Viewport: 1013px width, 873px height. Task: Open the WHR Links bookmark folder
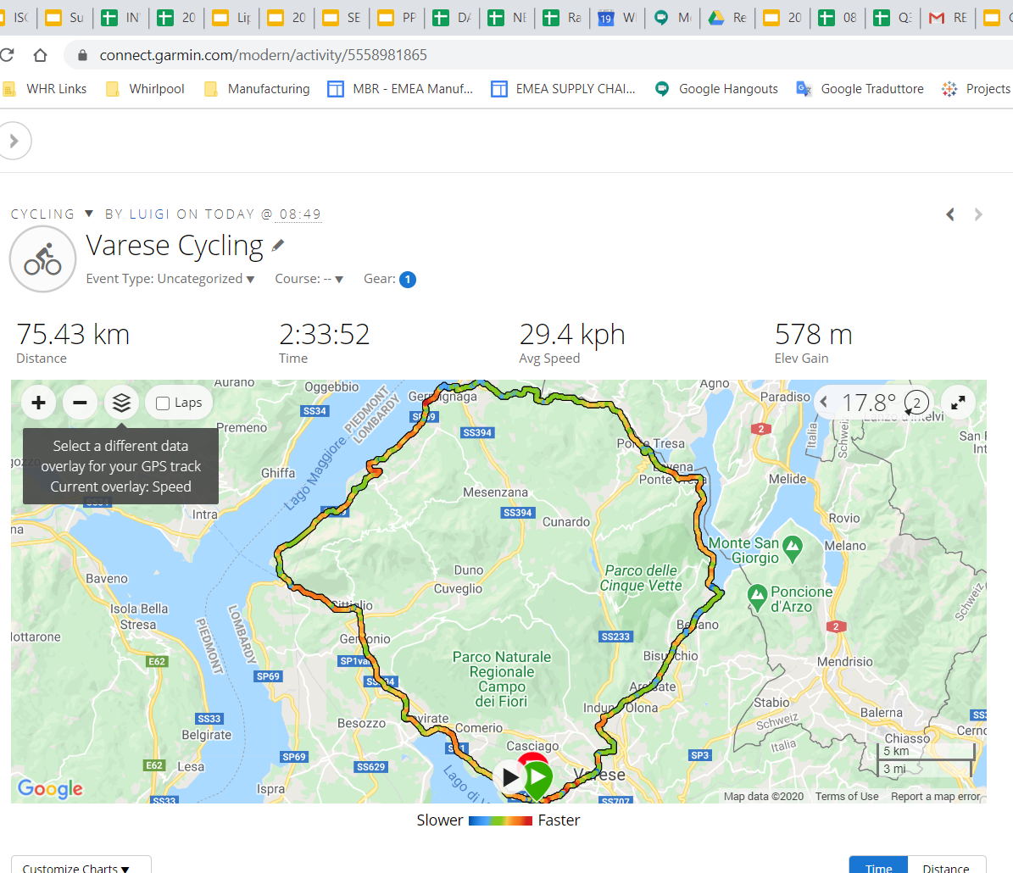(45, 88)
